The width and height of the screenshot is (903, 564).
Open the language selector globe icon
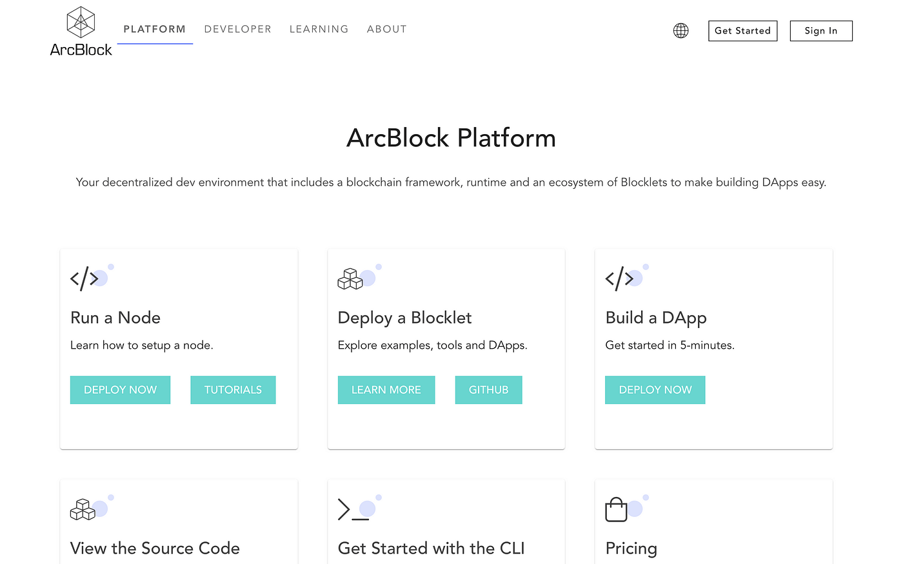pos(680,30)
